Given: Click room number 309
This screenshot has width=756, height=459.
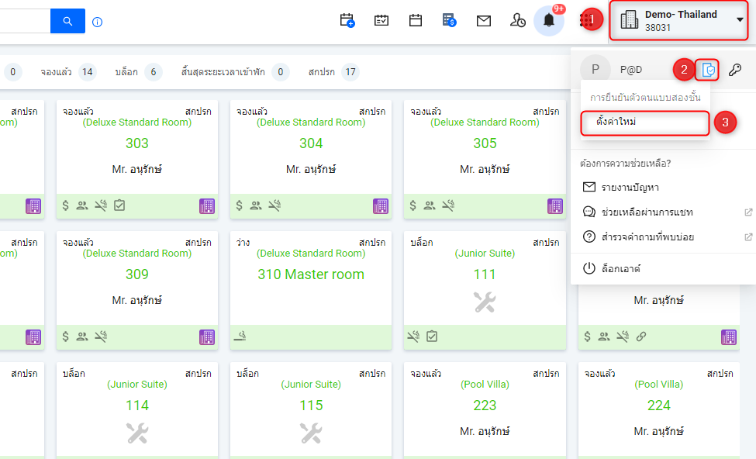Looking at the screenshot, I should tap(137, 274).
